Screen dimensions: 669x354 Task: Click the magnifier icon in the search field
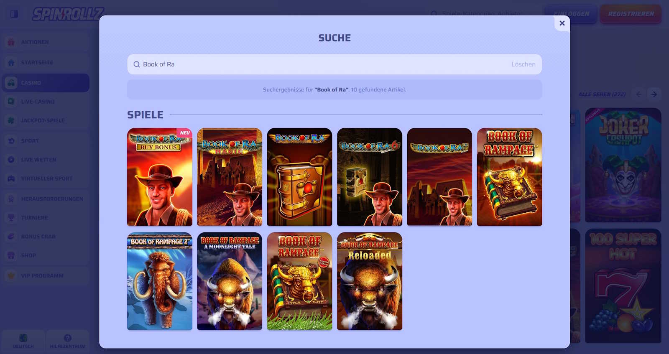[137, 64]
